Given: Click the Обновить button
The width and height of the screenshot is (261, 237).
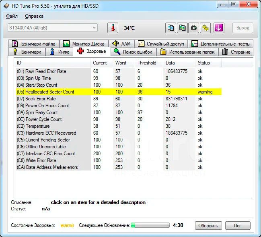Looking at the screenshot, I should [x=208, y=225].
